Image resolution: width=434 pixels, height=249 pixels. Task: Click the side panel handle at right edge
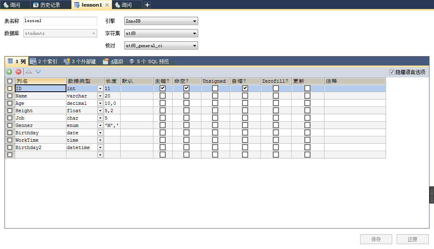432,195
